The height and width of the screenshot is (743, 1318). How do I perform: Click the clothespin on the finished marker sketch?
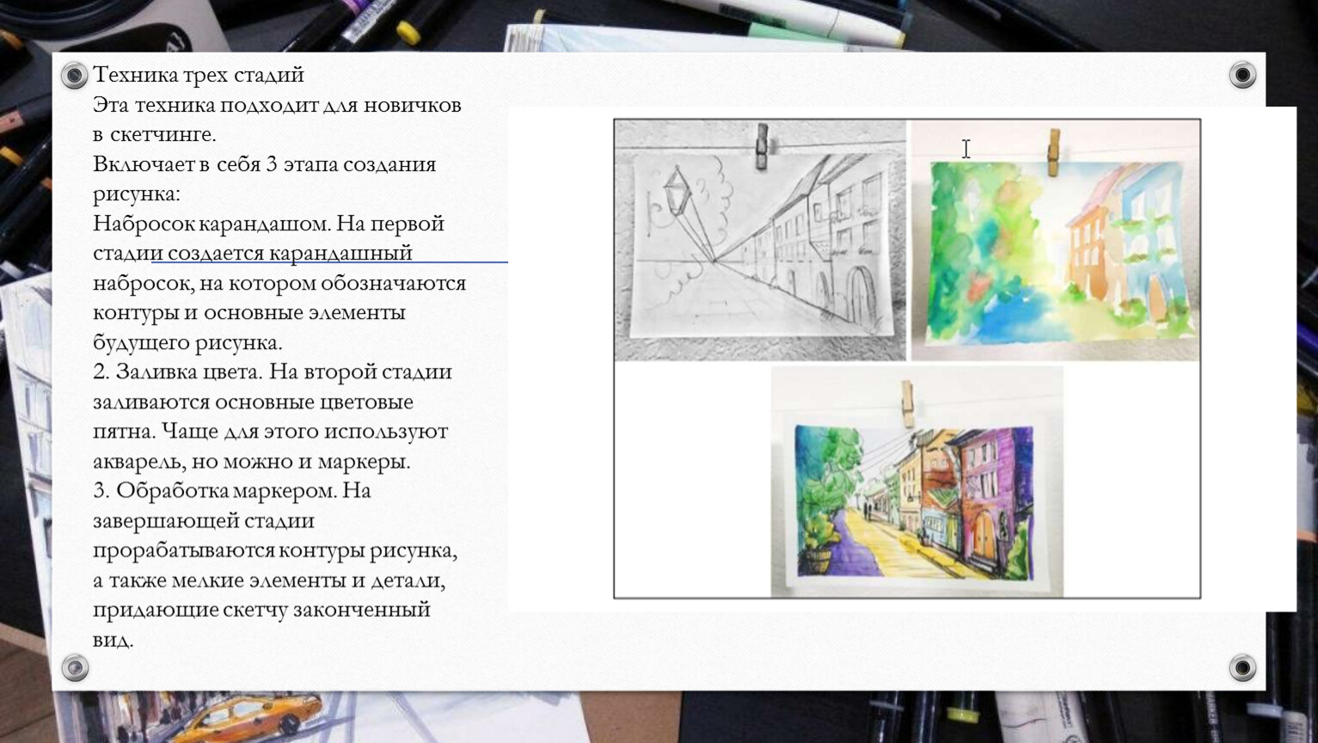coord(907,404)
